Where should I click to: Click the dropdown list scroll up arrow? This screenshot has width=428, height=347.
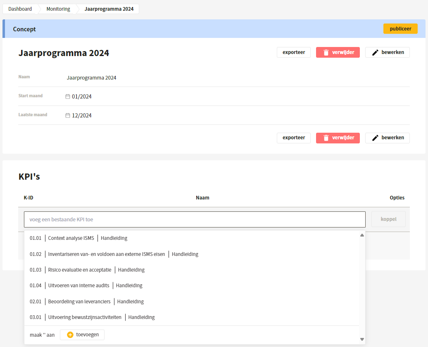pyautogui.click(x=362, y=235)
